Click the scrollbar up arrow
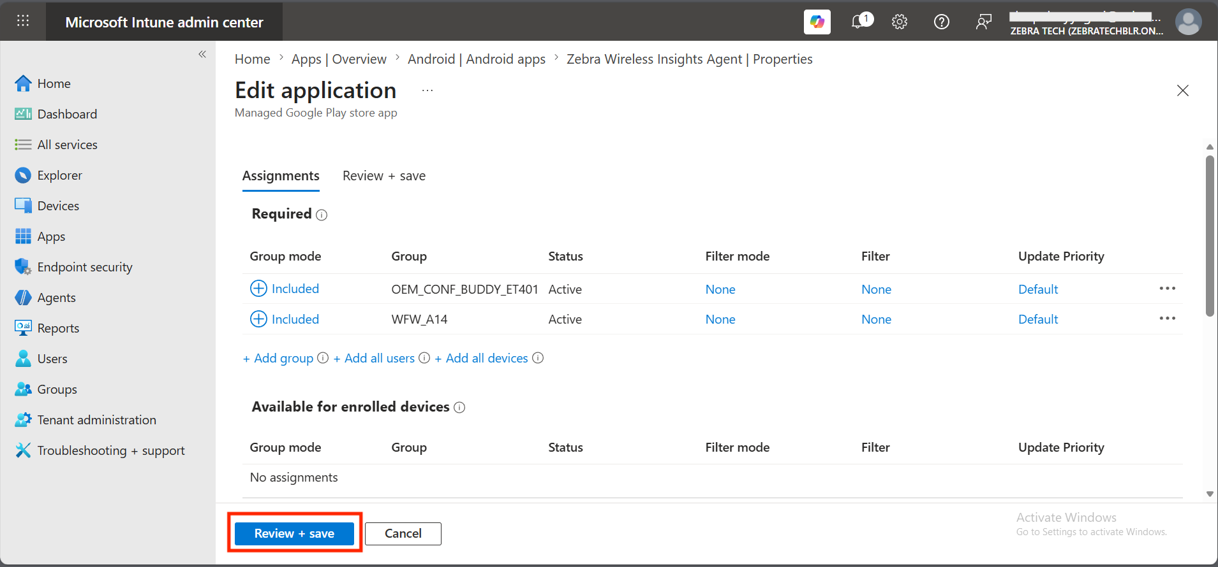The height and width of the screenshot is (567, 1218). pyautogui.click(x=1210, y=147)
